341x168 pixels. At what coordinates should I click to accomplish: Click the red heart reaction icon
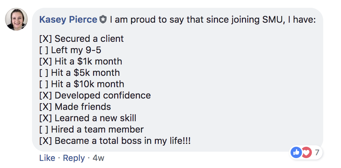306,153
